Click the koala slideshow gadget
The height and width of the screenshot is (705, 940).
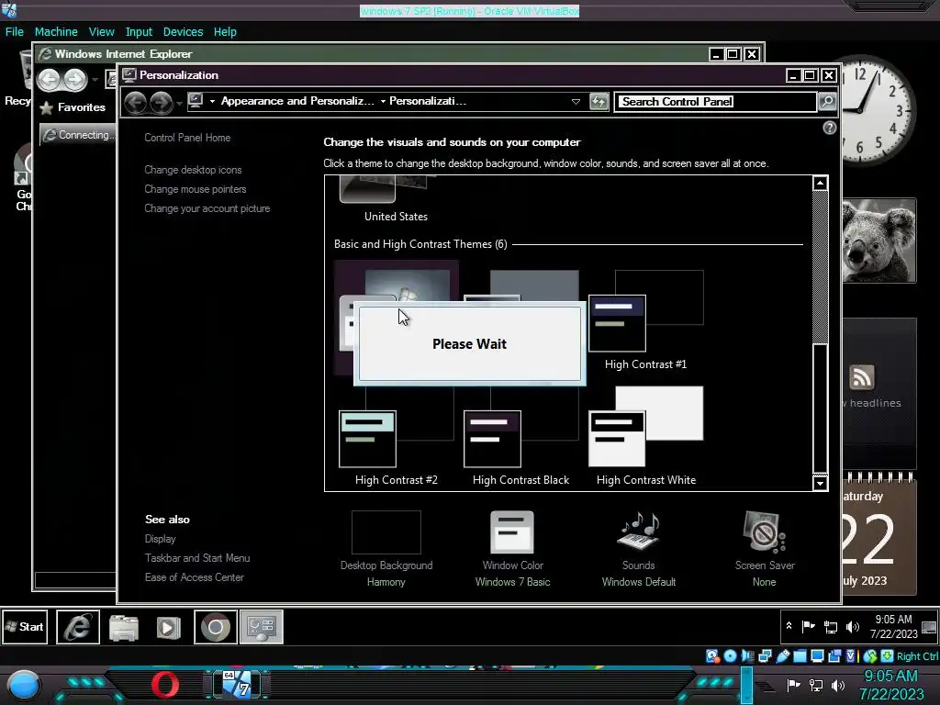(x=878, y=241)
